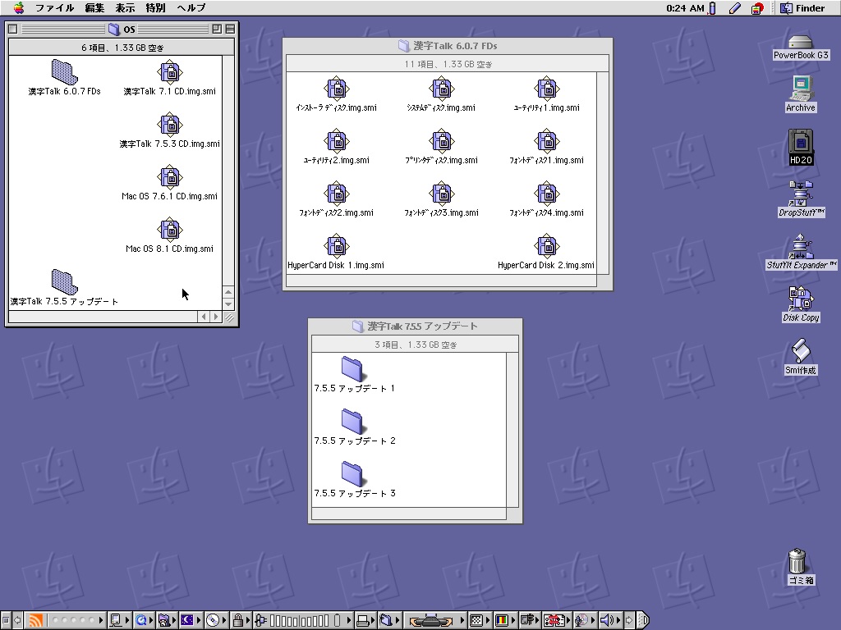Select the StuffIt Expander alias icon

pyautogui.click(x=801, y=246)
